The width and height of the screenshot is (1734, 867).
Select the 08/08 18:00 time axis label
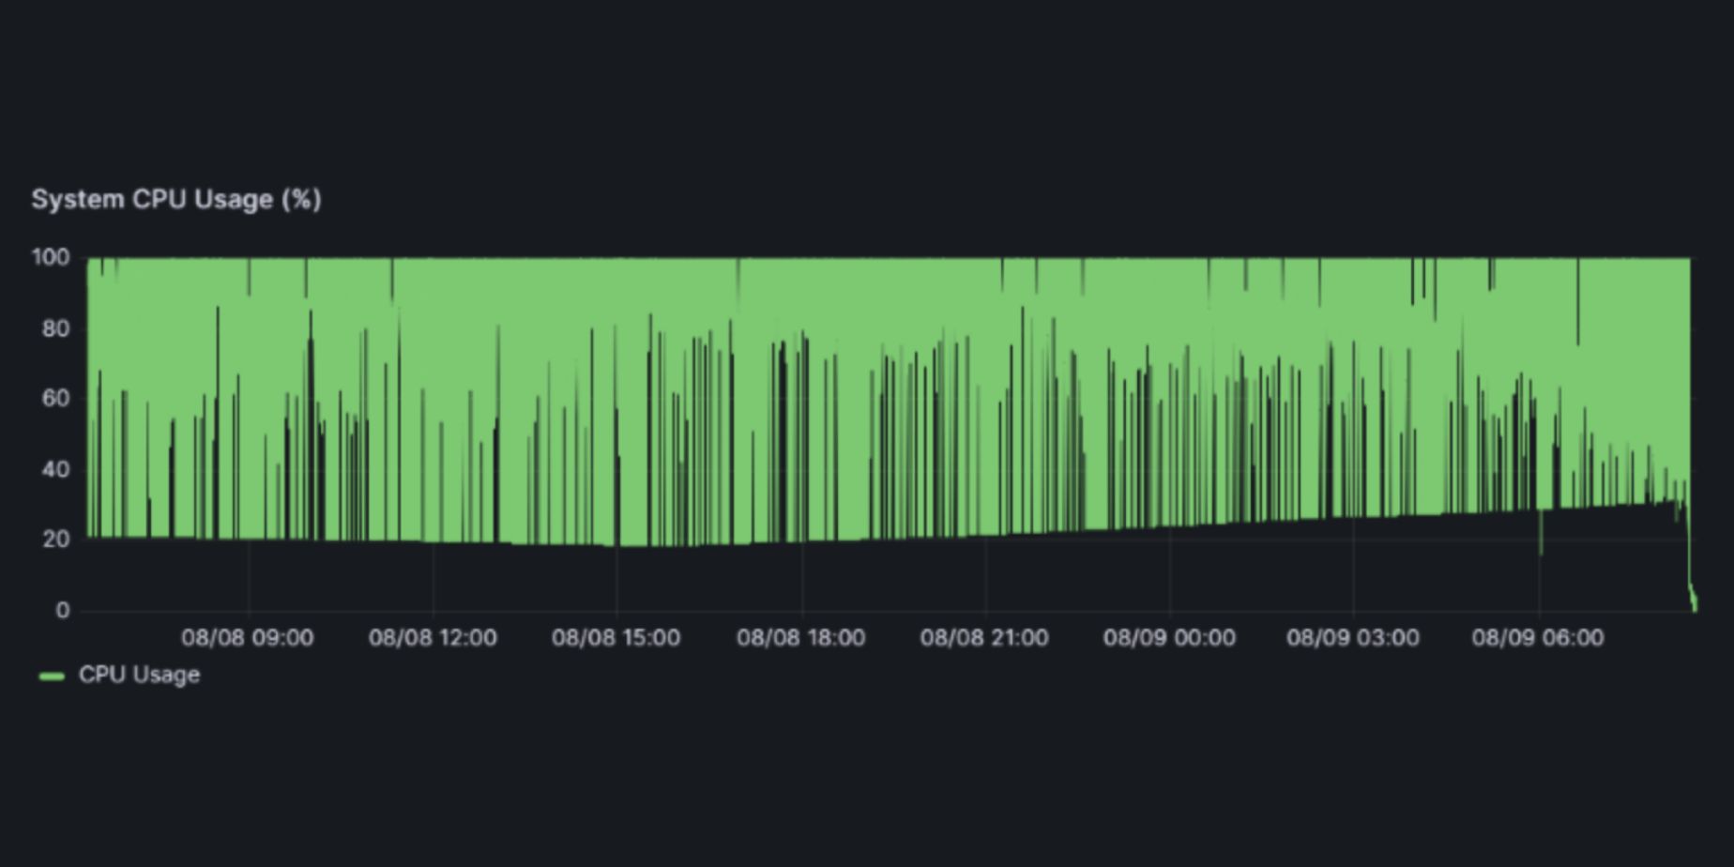[800, 638]
